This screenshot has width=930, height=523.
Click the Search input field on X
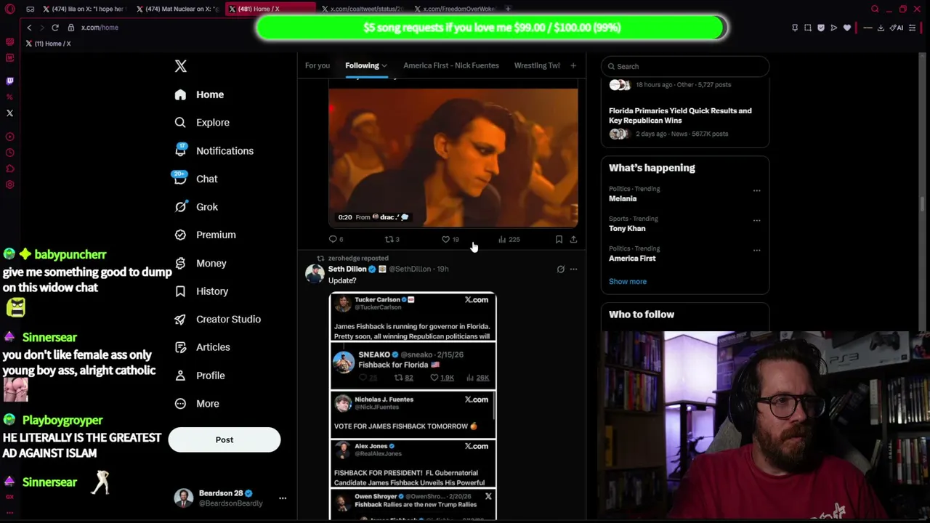[x=685, y=66]
